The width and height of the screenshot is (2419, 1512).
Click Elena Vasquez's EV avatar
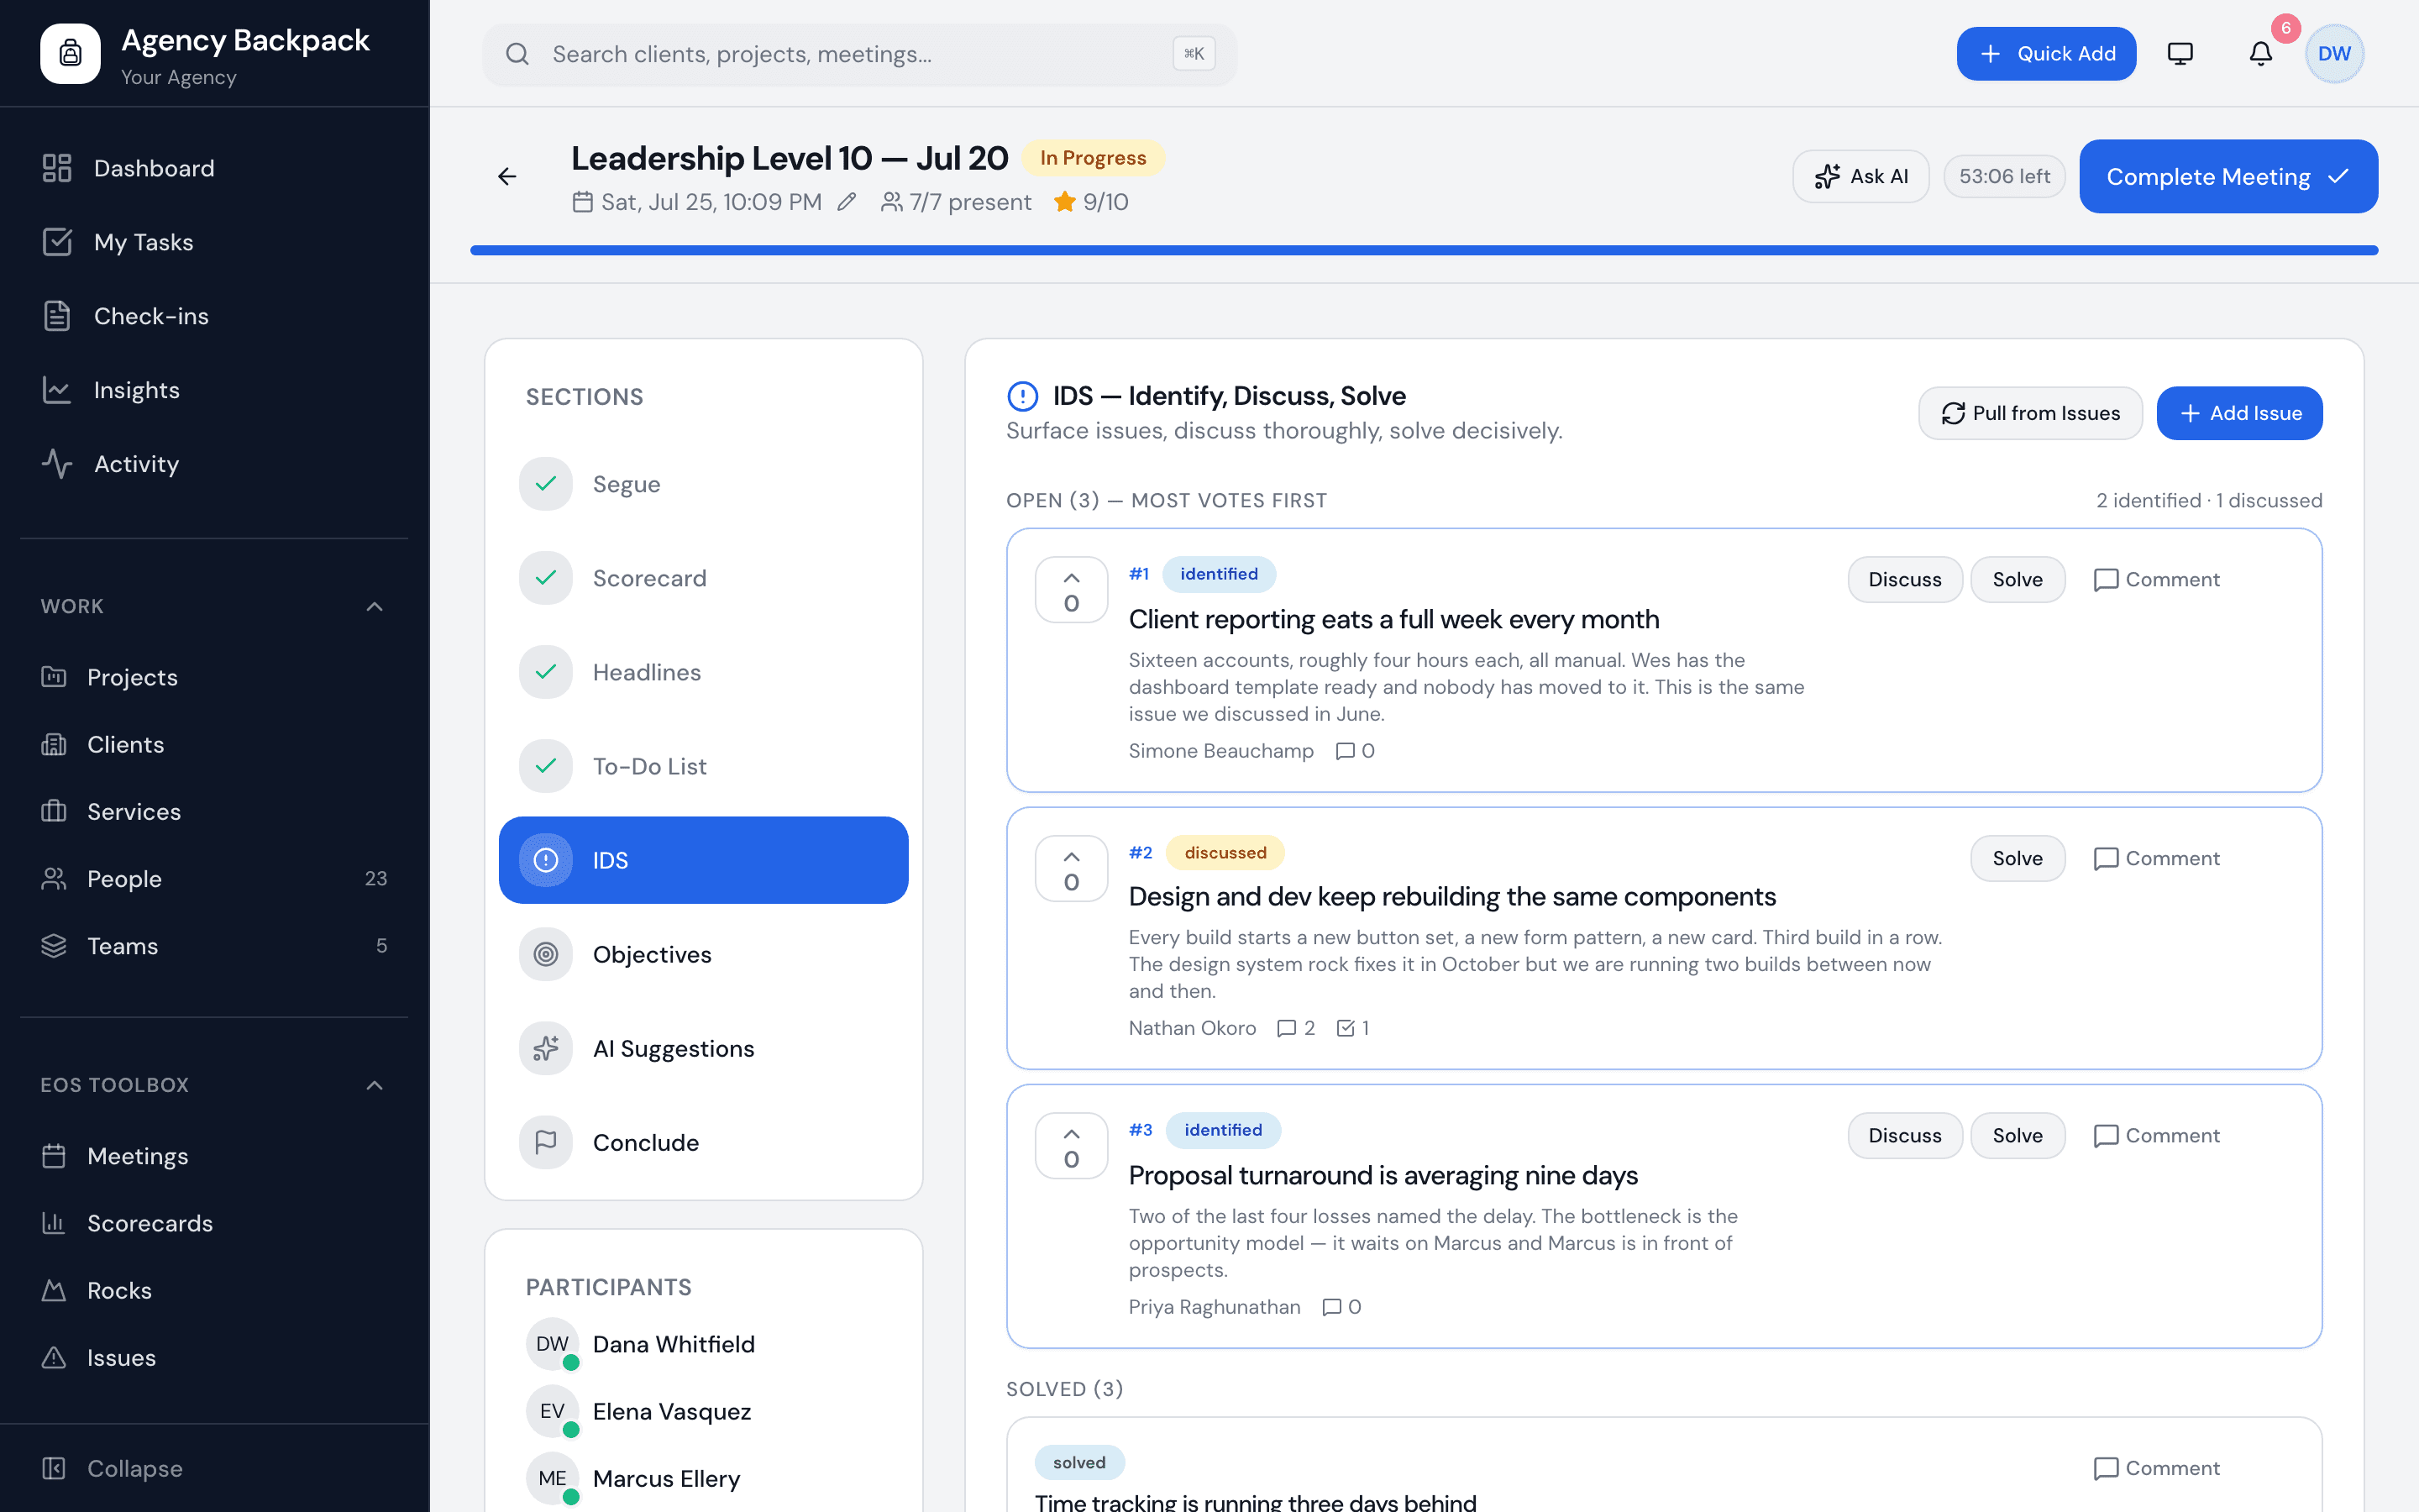(x=553, y=1411)
